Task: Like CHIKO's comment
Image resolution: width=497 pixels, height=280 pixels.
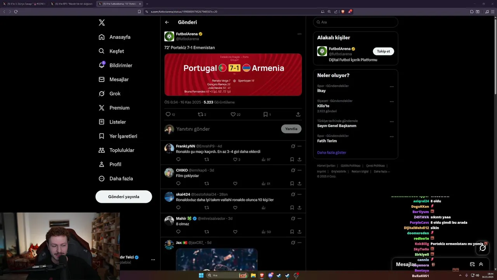Action: click(235, 184)
